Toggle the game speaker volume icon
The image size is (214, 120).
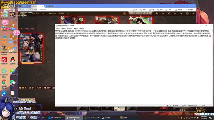click(x=169, y=13)
